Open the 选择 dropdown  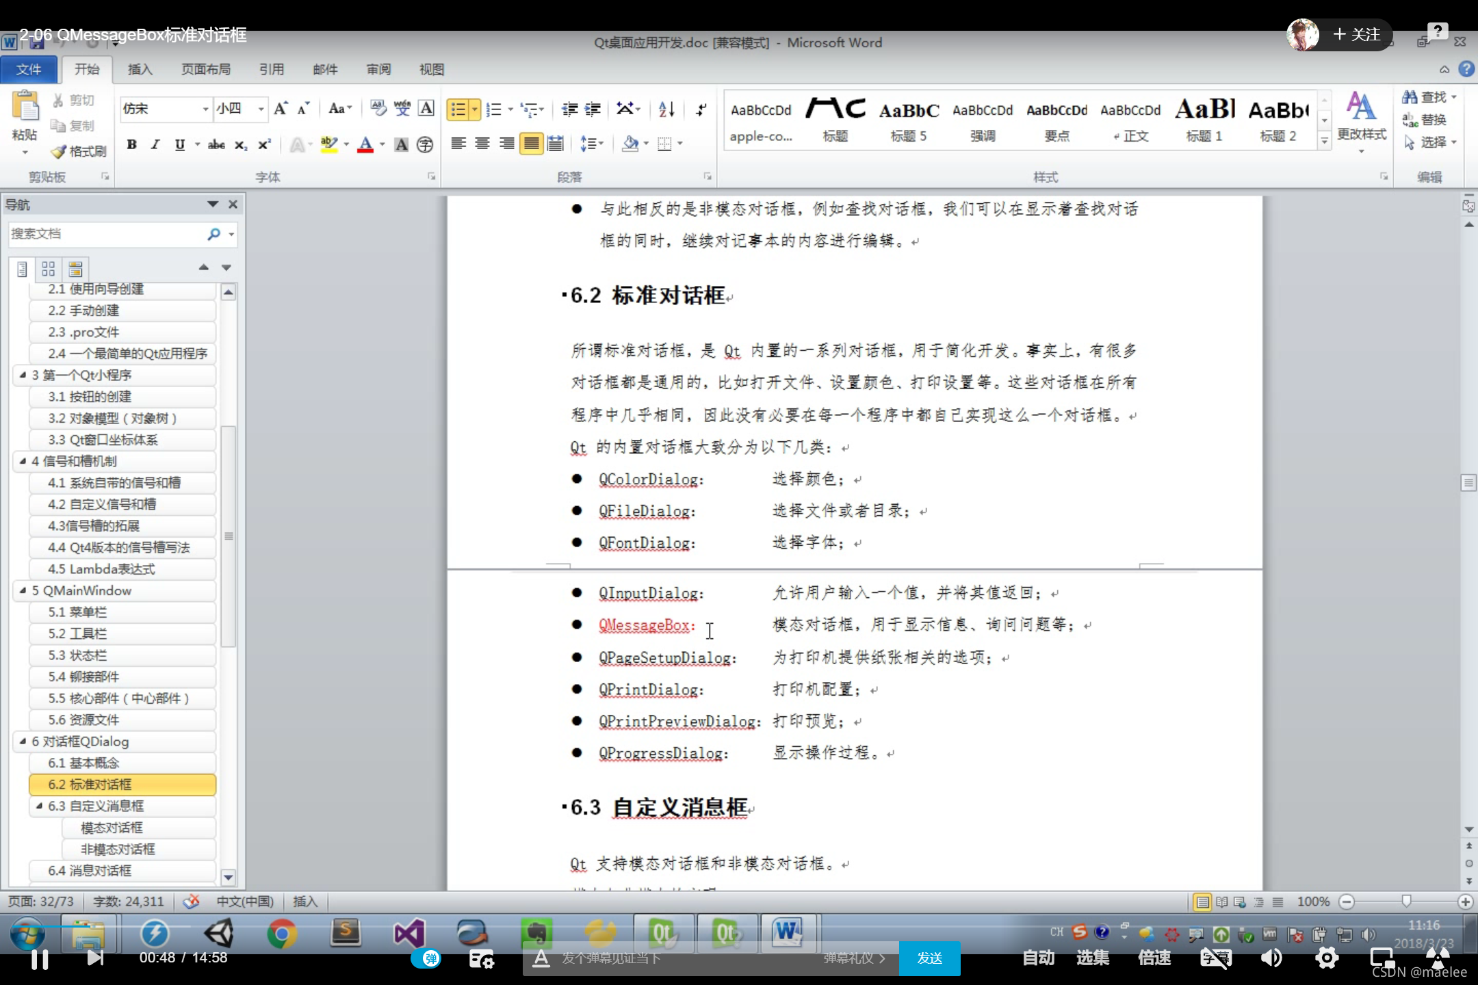[x=1429, y=142]
